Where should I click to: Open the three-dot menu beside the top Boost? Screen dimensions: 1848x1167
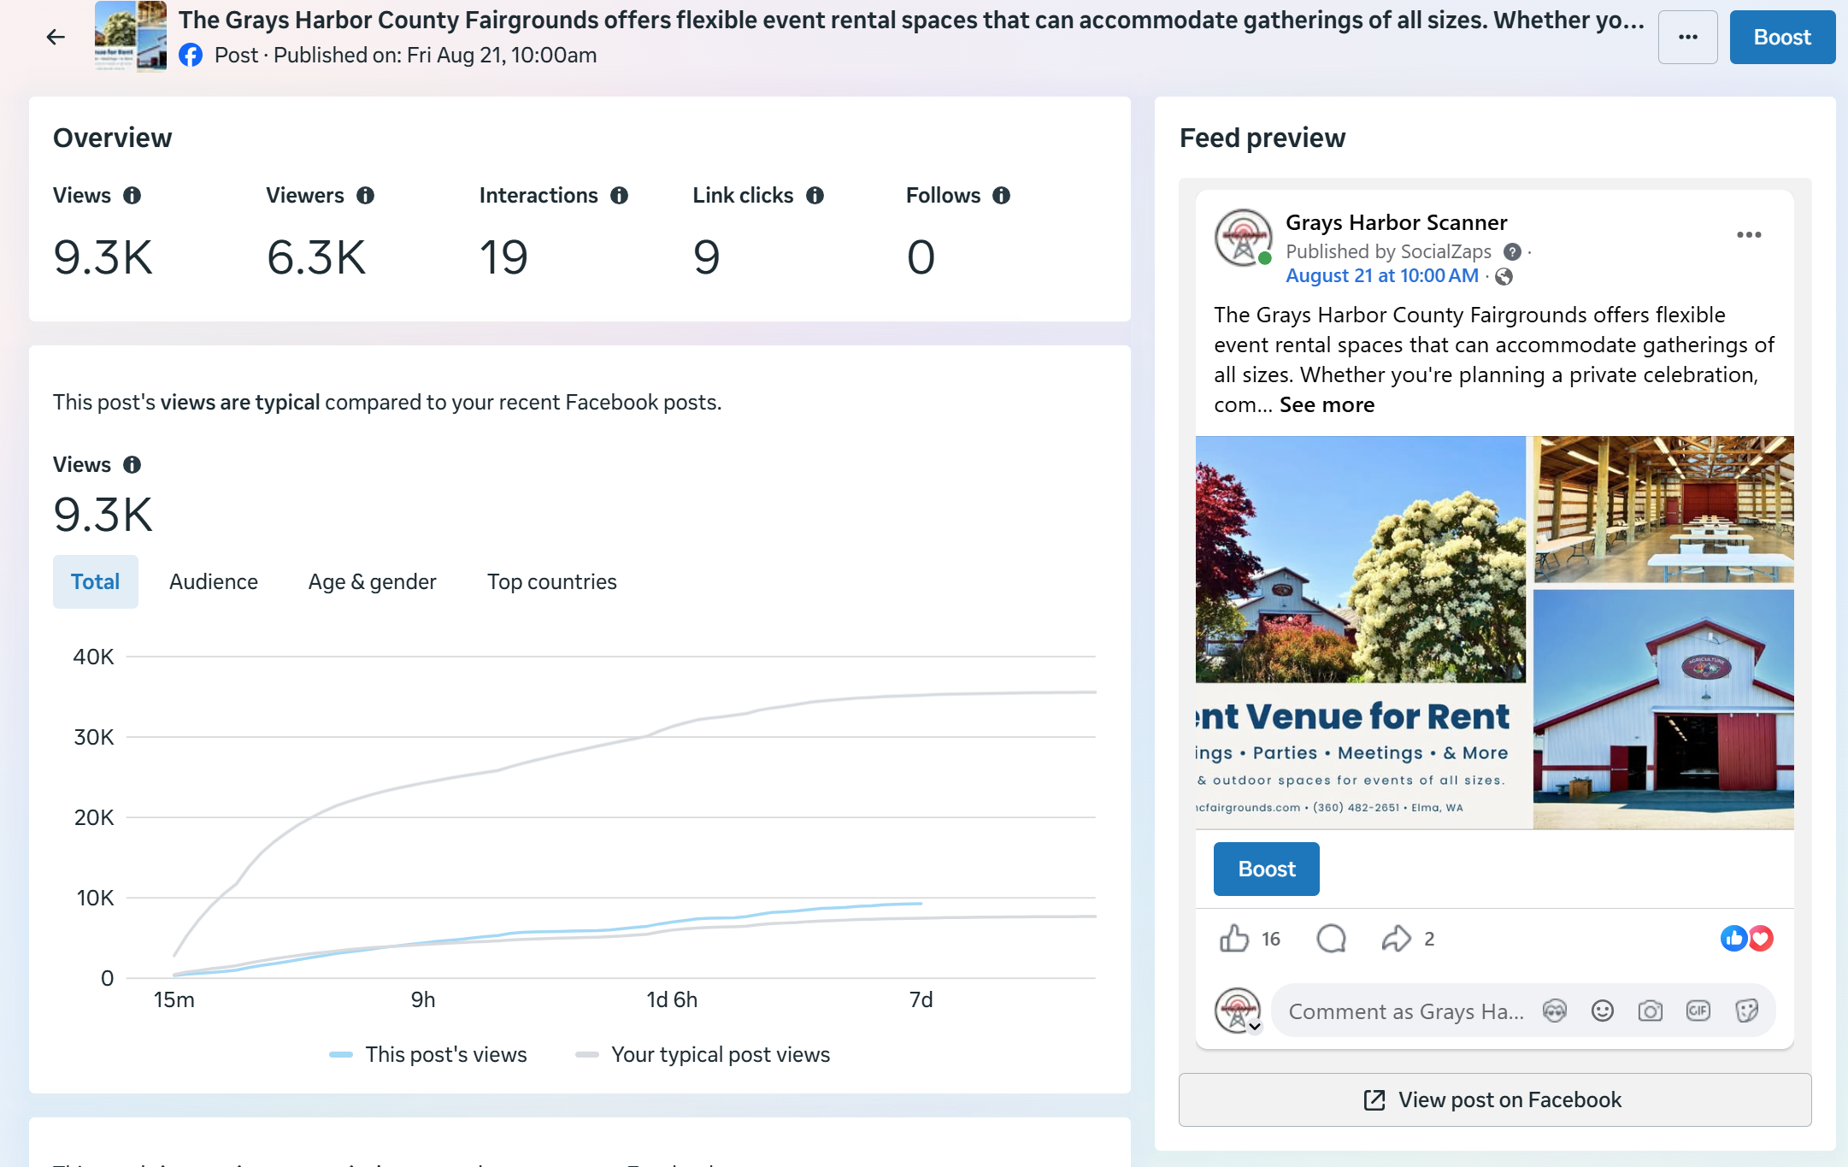1687,37
